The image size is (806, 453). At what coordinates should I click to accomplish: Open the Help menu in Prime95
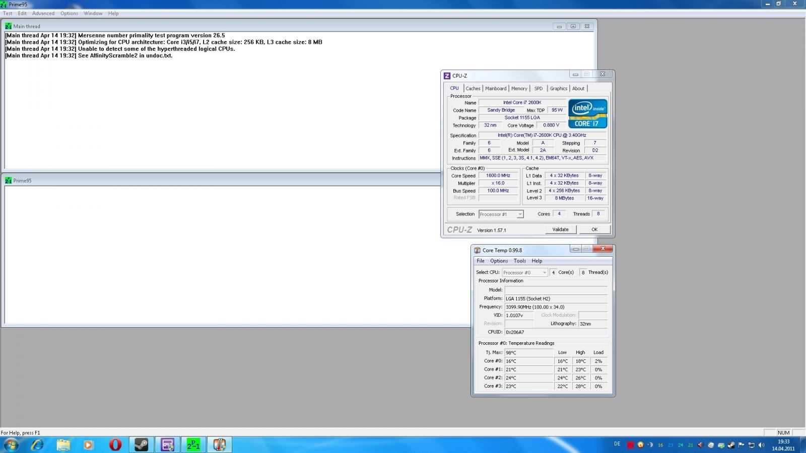[113, 13]
